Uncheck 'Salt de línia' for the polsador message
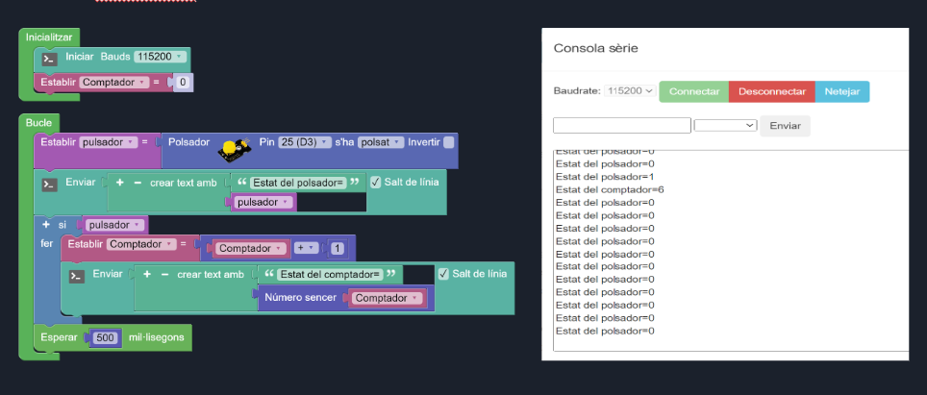This screenshot has height=395, width=927. [x=376, y=183]
